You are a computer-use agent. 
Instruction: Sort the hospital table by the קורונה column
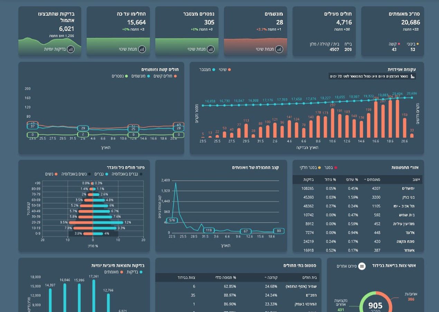[x=271, y=277]
